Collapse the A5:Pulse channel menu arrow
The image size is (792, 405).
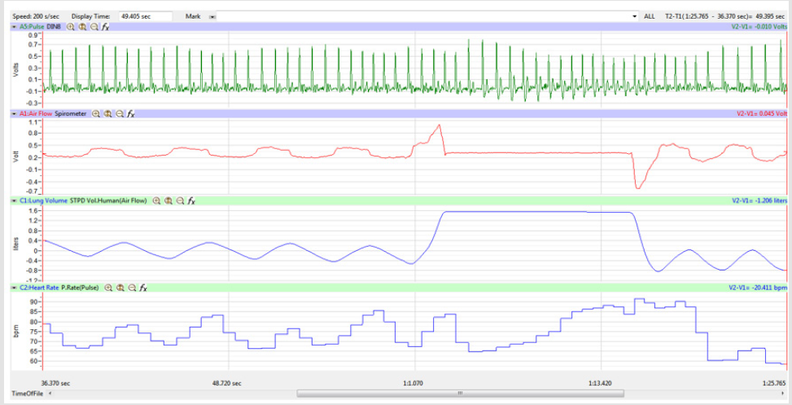click(14, 27)
